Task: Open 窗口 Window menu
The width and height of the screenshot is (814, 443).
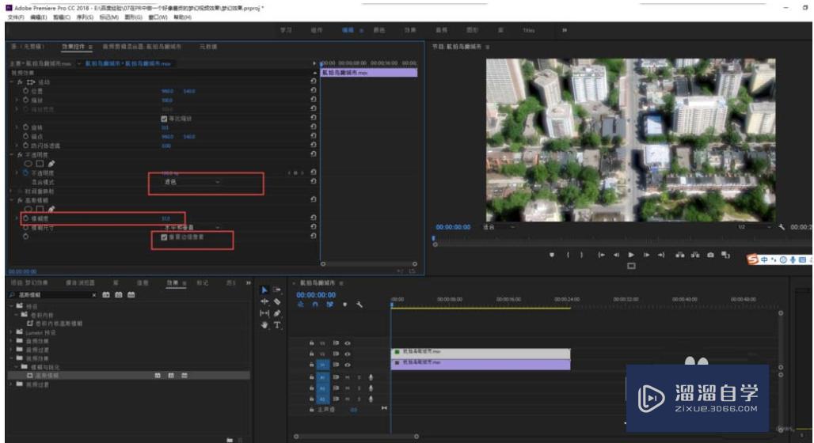Action: (x=158, y=17)
